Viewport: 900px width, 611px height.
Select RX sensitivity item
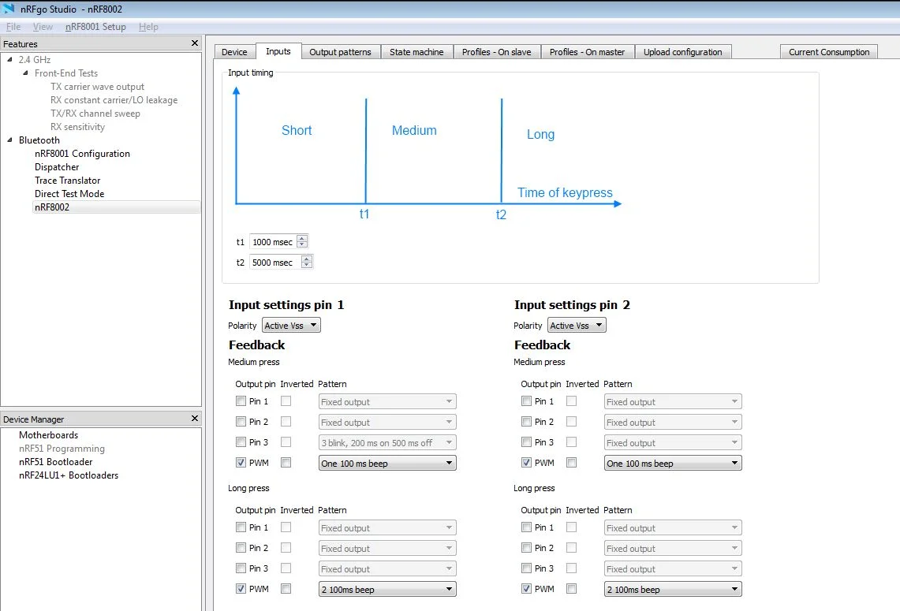pyautogui.click(x=77, y=127)
